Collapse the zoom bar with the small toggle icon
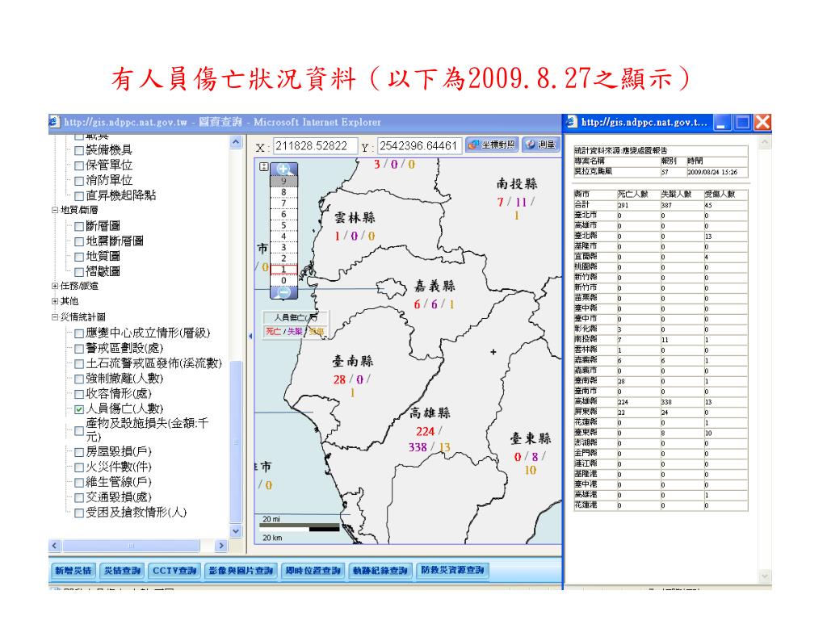Screen dimensions: 827x620 click(264, 166)
